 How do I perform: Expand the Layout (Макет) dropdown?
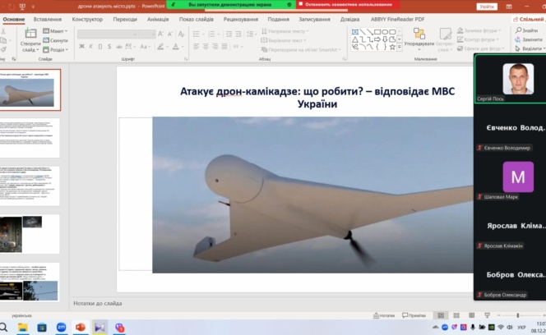57,31
